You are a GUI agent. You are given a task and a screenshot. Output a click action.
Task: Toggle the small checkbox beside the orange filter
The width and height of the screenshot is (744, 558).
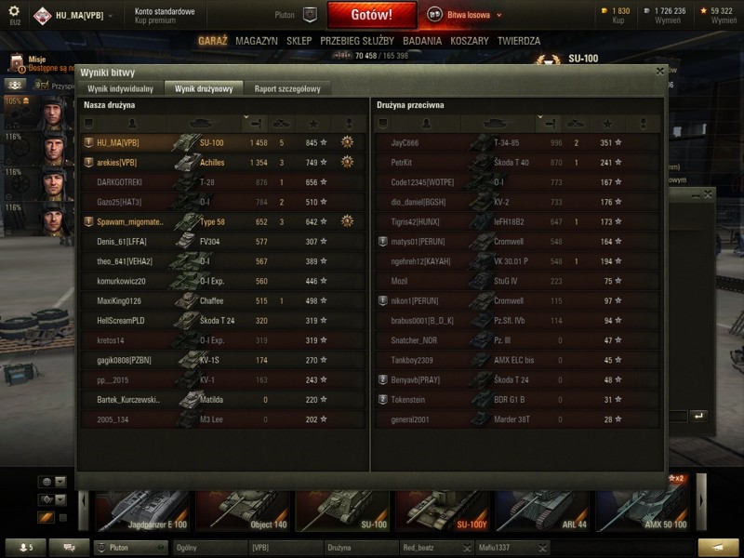pyautogui.click(x=62, y=518)
